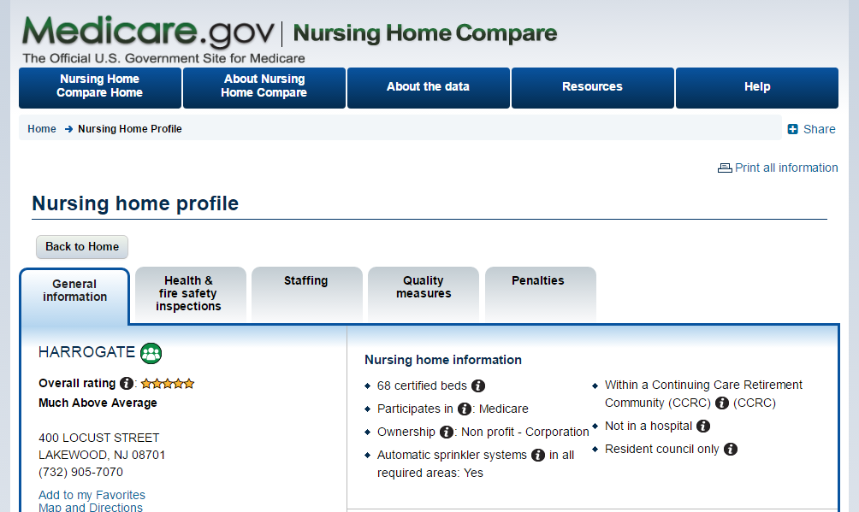Image resolution: width=859 pixels, height=512 pixels.
Task: Select the Quality measures tab
Action: pos(424,287)
